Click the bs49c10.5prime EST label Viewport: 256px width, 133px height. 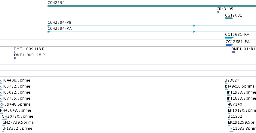pos(240,86)
